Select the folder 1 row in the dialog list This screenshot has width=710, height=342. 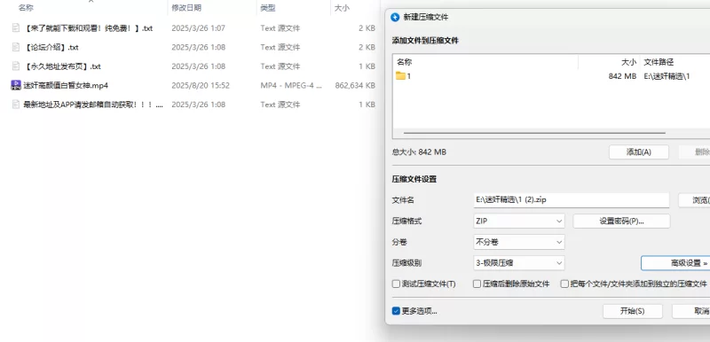551,76
